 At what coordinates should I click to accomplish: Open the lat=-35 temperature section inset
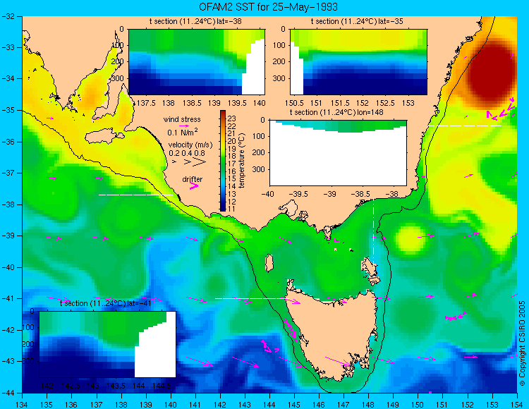point(358,62)
